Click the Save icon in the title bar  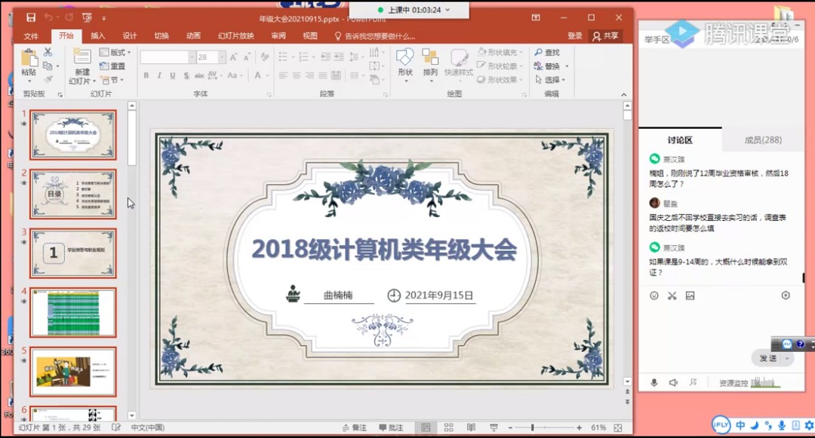point(31,17)
